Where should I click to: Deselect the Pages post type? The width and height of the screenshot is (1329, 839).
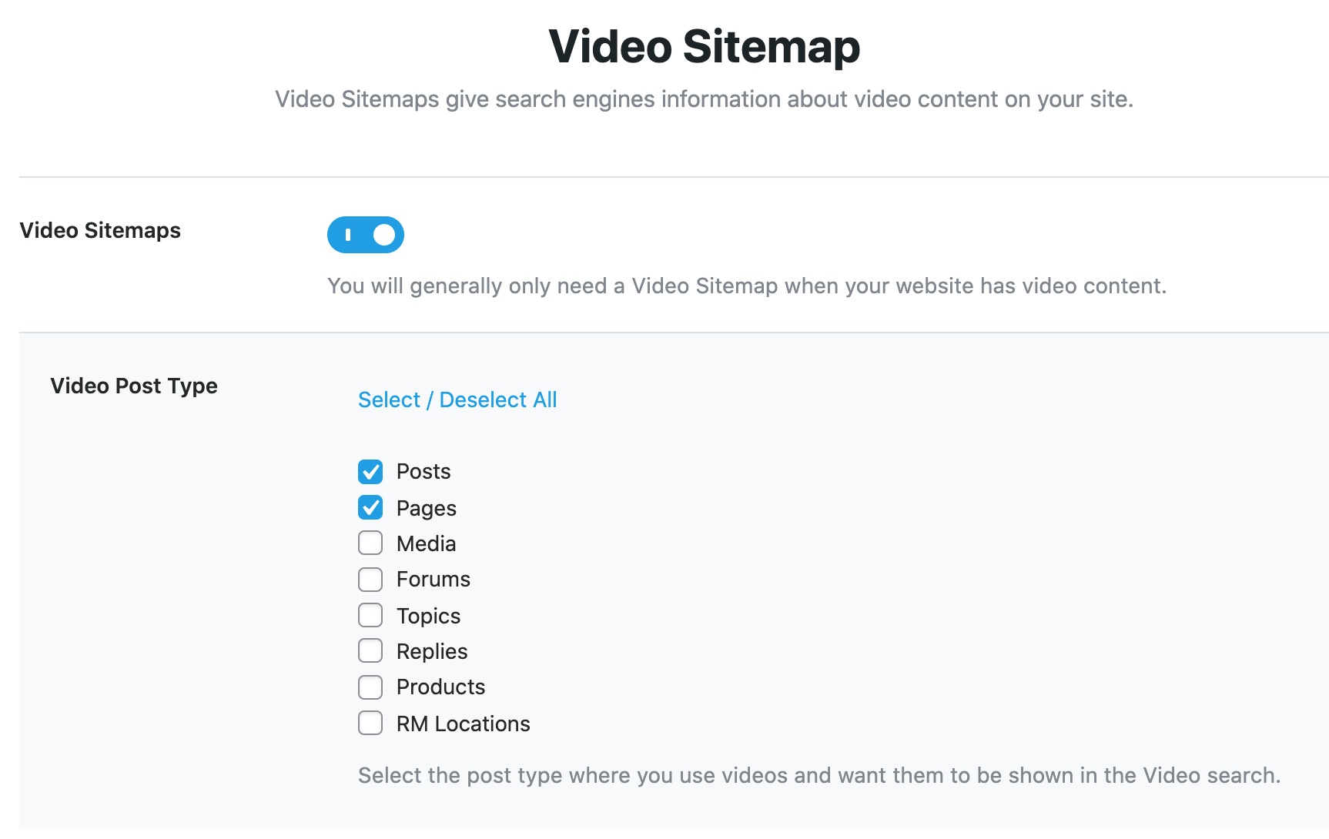370,507
